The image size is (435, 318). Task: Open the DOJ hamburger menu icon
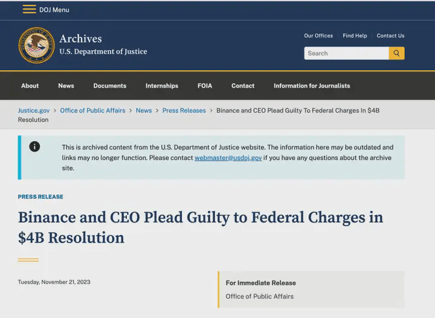tap(29, 9)
